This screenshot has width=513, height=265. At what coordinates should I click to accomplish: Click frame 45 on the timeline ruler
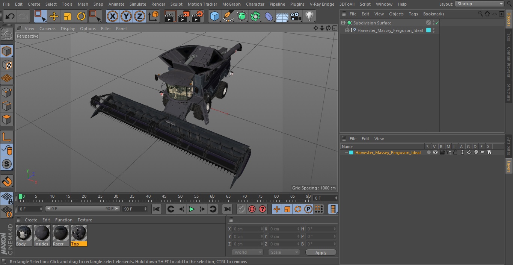pyautogui.click(x=164, y=196)
